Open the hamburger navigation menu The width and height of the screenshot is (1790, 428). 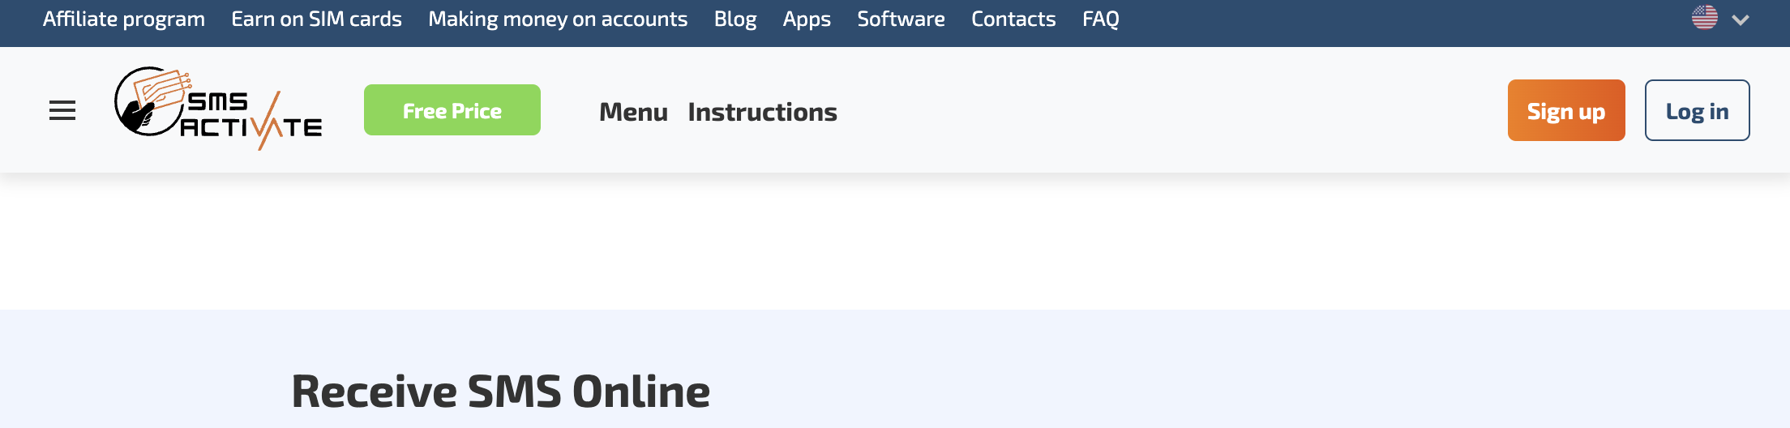tap(62, 111)
